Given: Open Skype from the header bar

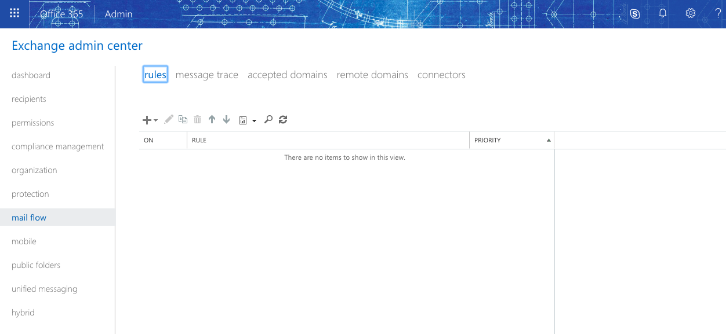Looking at the screenshot, I should pos(635,14).
